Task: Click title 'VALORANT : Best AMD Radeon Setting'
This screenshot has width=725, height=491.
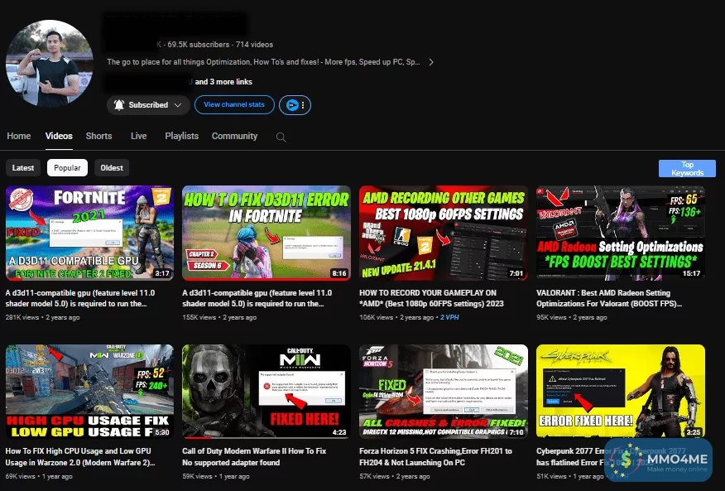Action: coord(609,298)
